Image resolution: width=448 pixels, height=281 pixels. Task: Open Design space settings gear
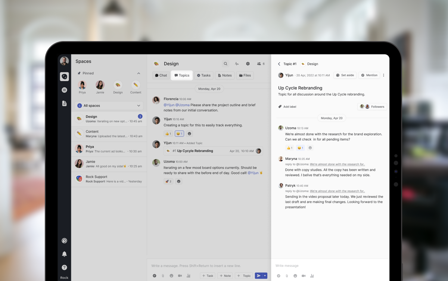[248, 64]
